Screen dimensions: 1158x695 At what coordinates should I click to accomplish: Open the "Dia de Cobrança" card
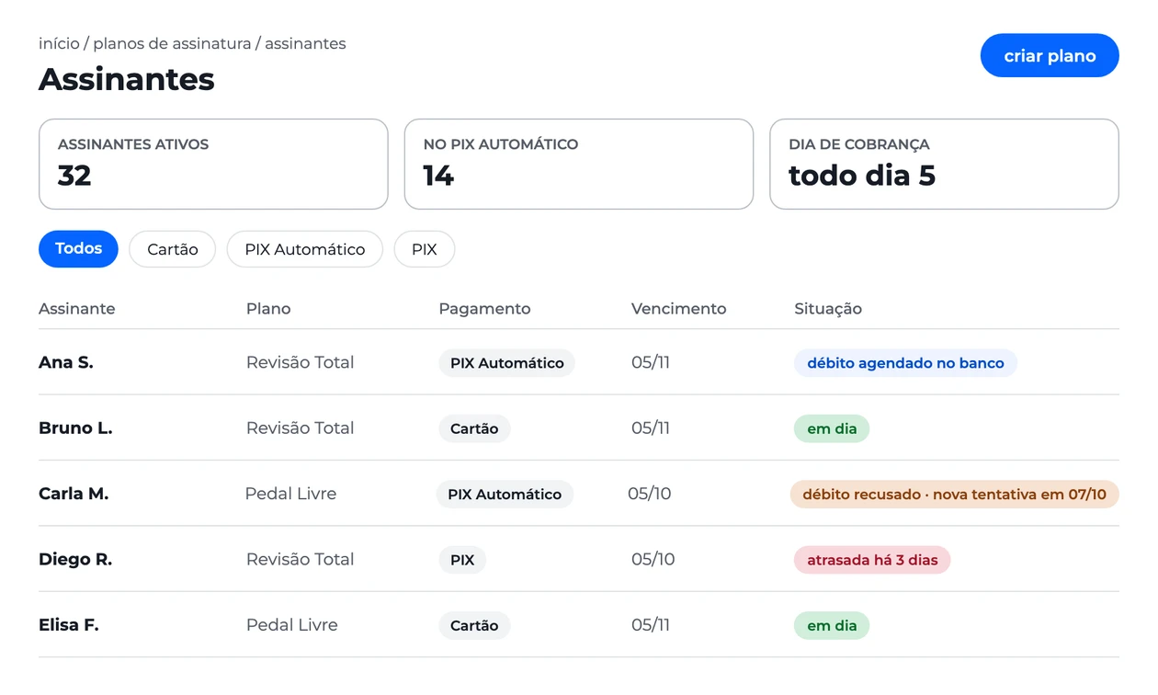point(945,164)
